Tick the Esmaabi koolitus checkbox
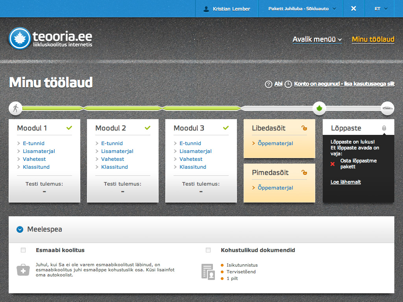 click(x=23, y=250)
